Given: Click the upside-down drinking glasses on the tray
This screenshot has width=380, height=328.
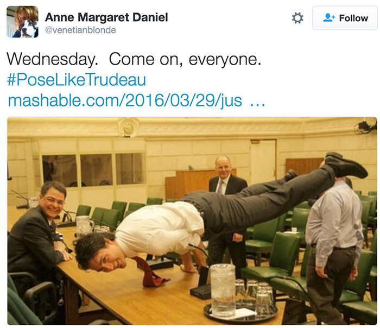Looking at the screenshot, I should [x=257, y=297].
